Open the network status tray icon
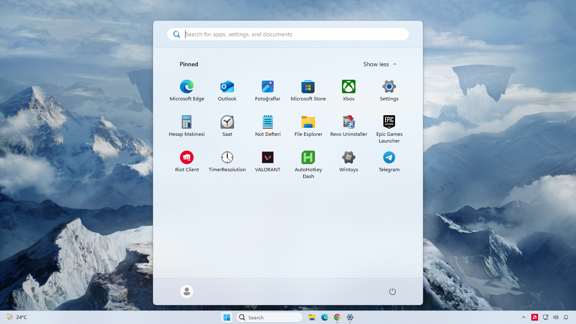Screen dimensions: 576x324 (545, 317)
